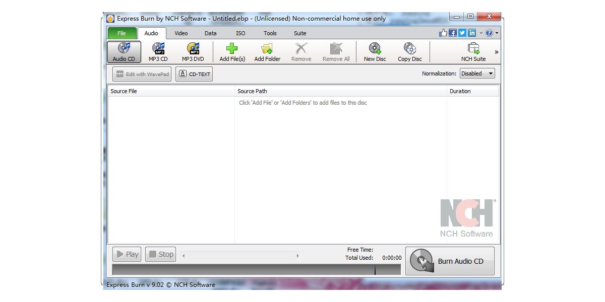Image resolution: width=605 pixels, height=302 pixels.
Task: Start a New Disc project
Action: pos(374,51)
